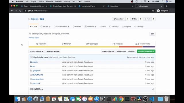Click New pull request button
This screenshot has height=103, width=184.
[53, 51]
